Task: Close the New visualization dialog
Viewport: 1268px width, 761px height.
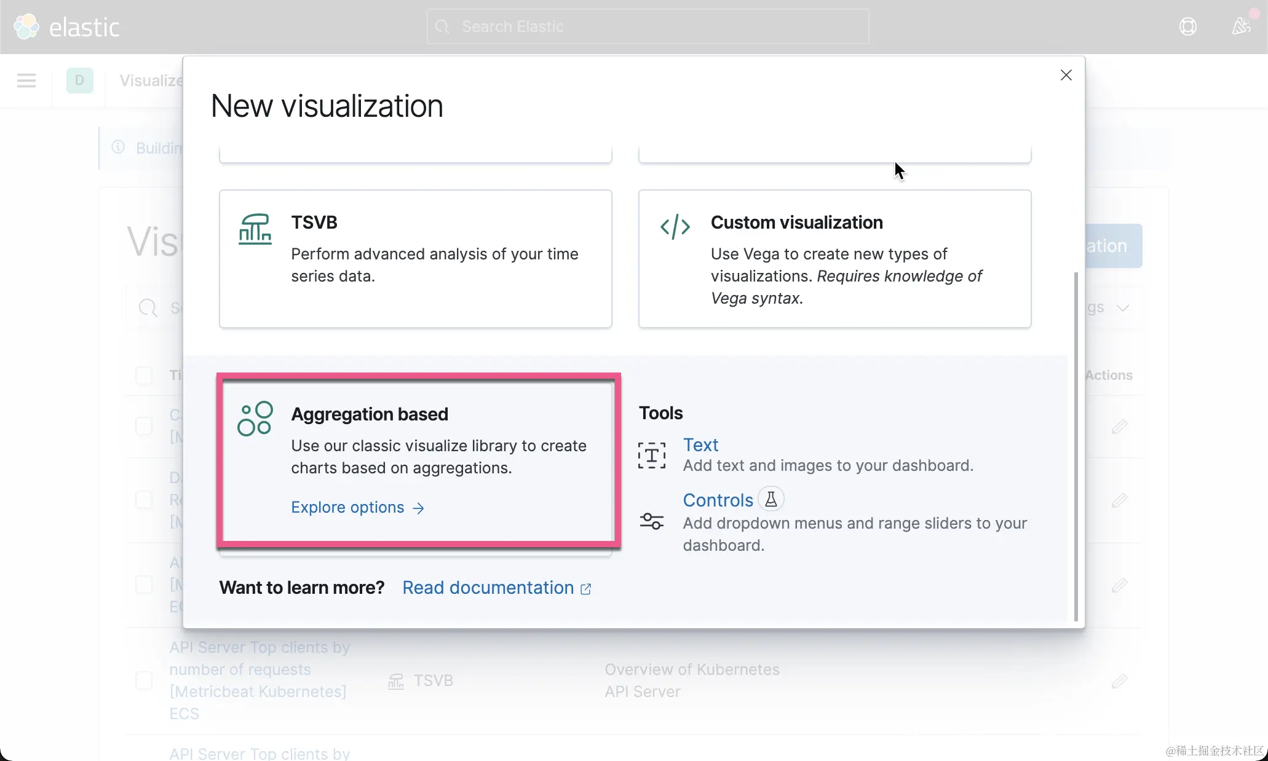Action: click(1066, 75)
